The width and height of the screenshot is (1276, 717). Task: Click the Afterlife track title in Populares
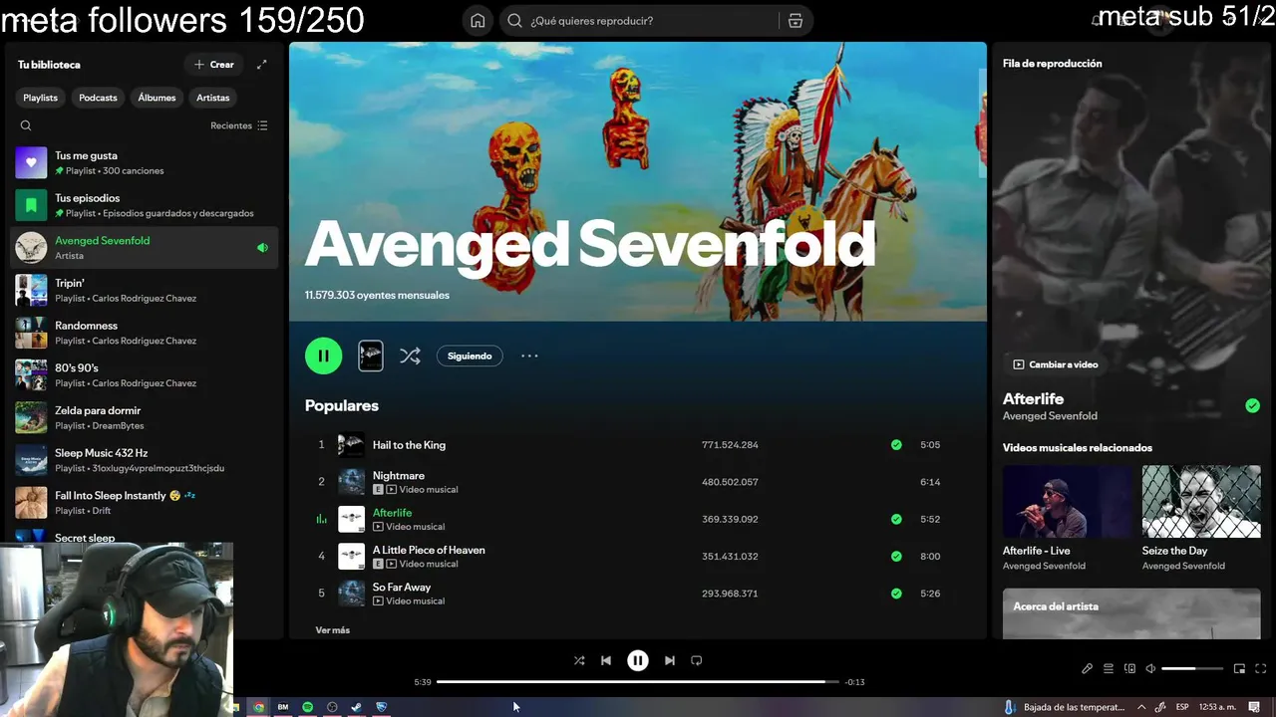coord(392,513)
